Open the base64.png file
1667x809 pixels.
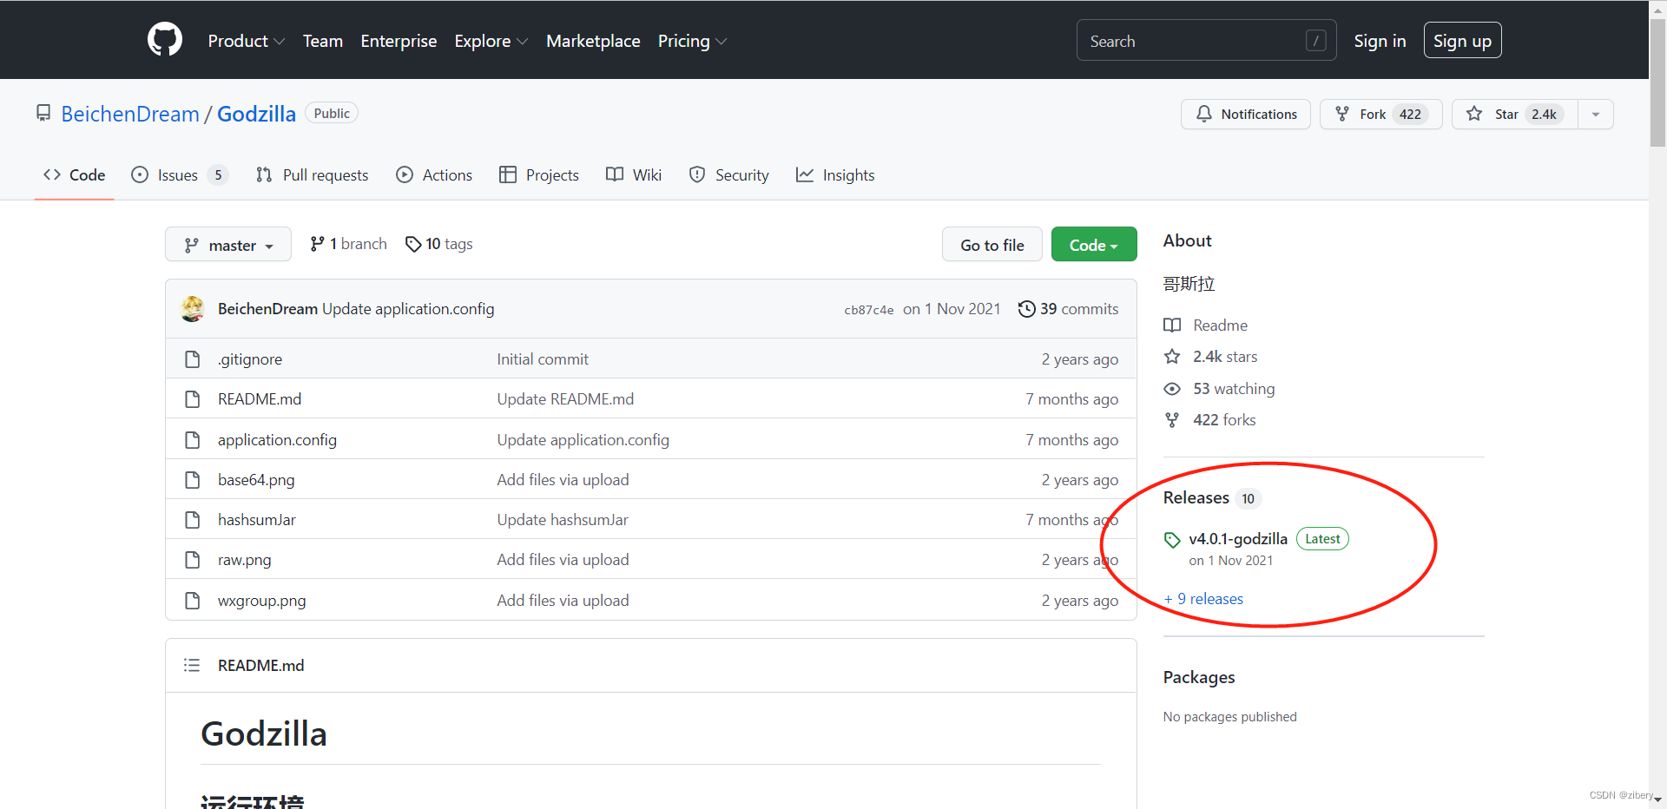pos(256,480)
